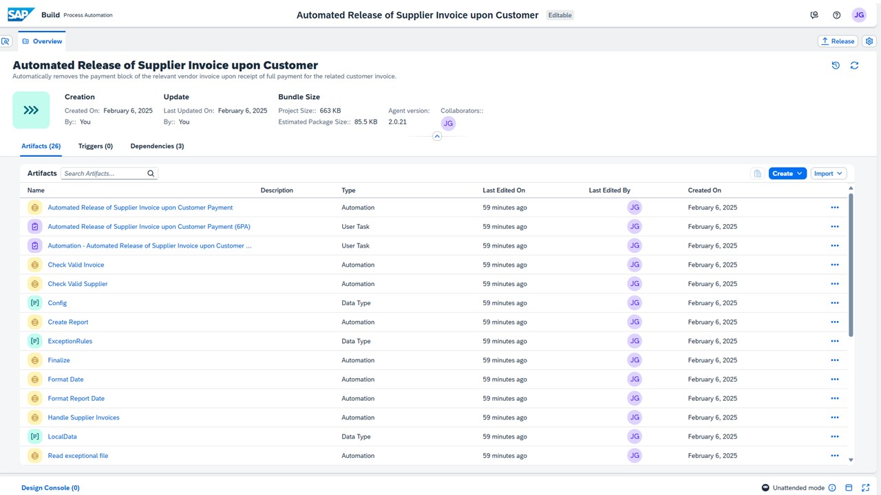Open the Import dropdown menu

coord(828,174)
